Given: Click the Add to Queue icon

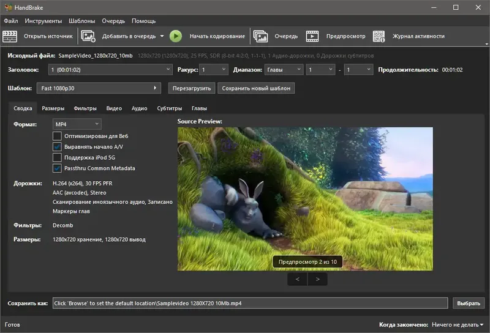Looking at the screenshot, I should [x=88, y=36].
